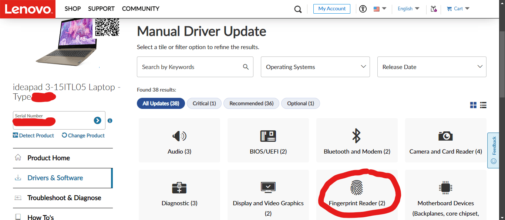505x220 pixels.
Task: Submit serial number with arrow button
Action: (x=97, y=120)
